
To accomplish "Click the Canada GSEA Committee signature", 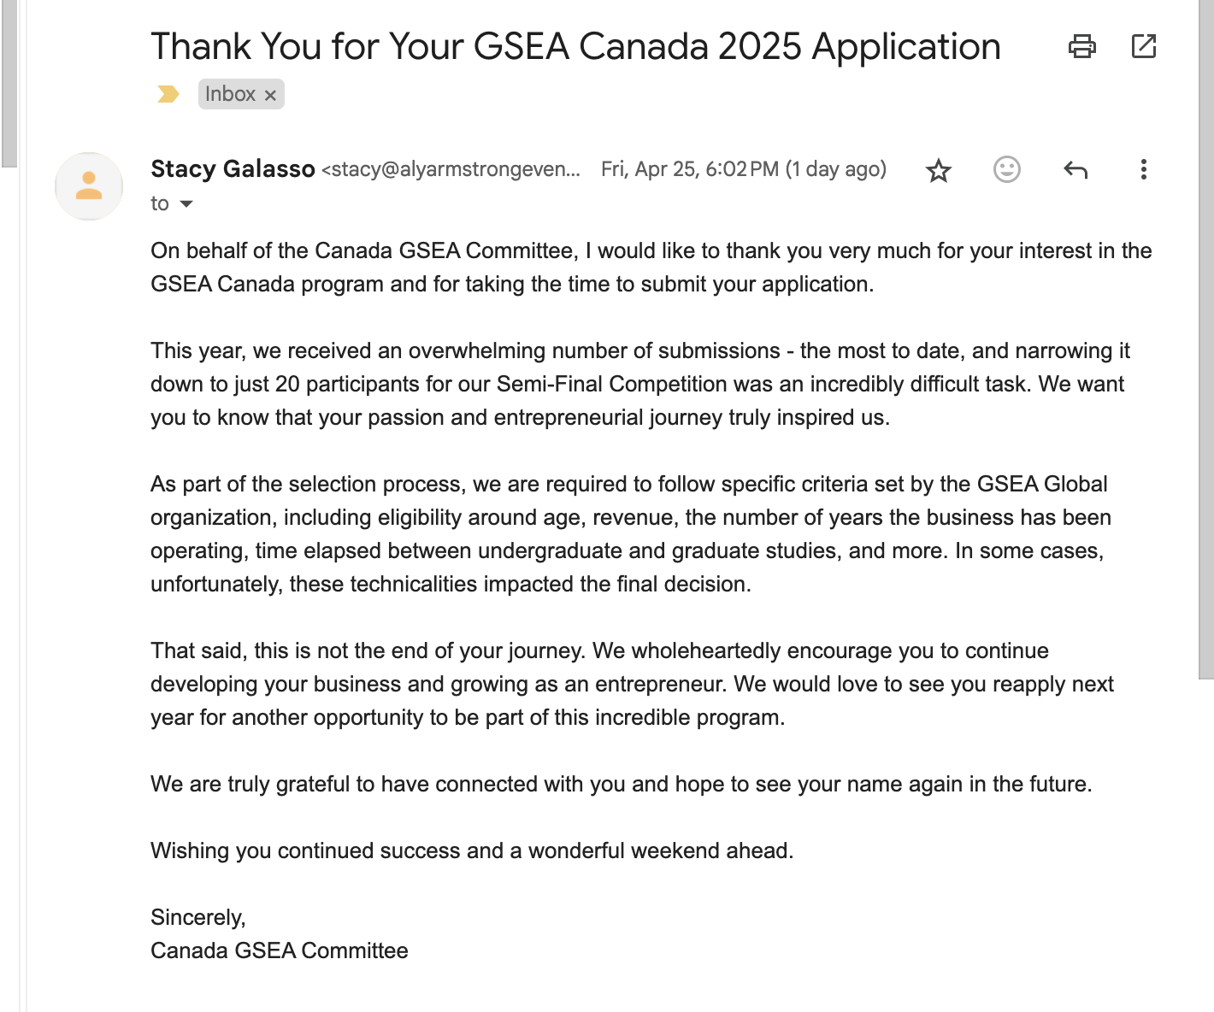I will tap(279, 950).
